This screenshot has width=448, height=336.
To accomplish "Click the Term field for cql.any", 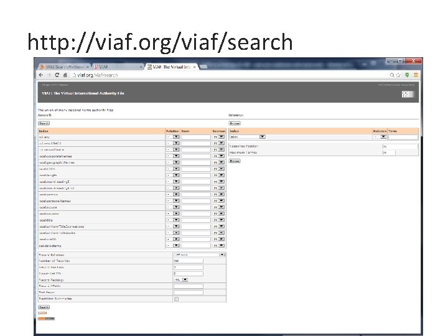I will tap(196, 137).
